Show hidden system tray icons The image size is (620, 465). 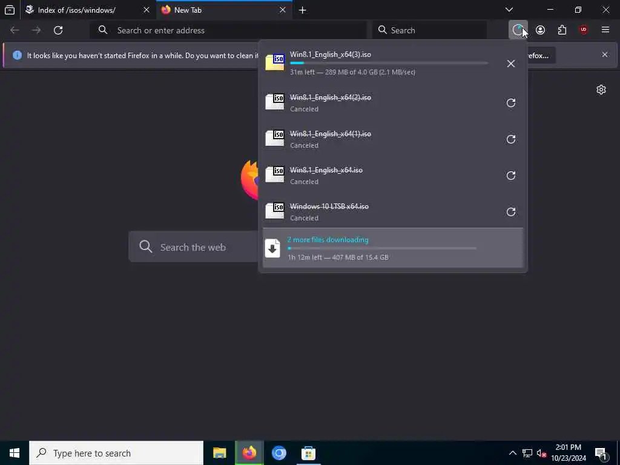[x=512, y=453]
